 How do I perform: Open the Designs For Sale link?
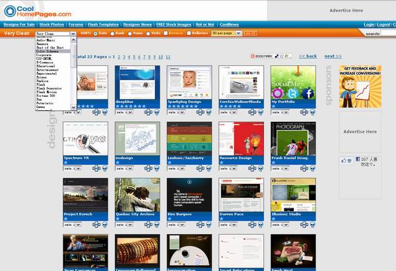19,24
